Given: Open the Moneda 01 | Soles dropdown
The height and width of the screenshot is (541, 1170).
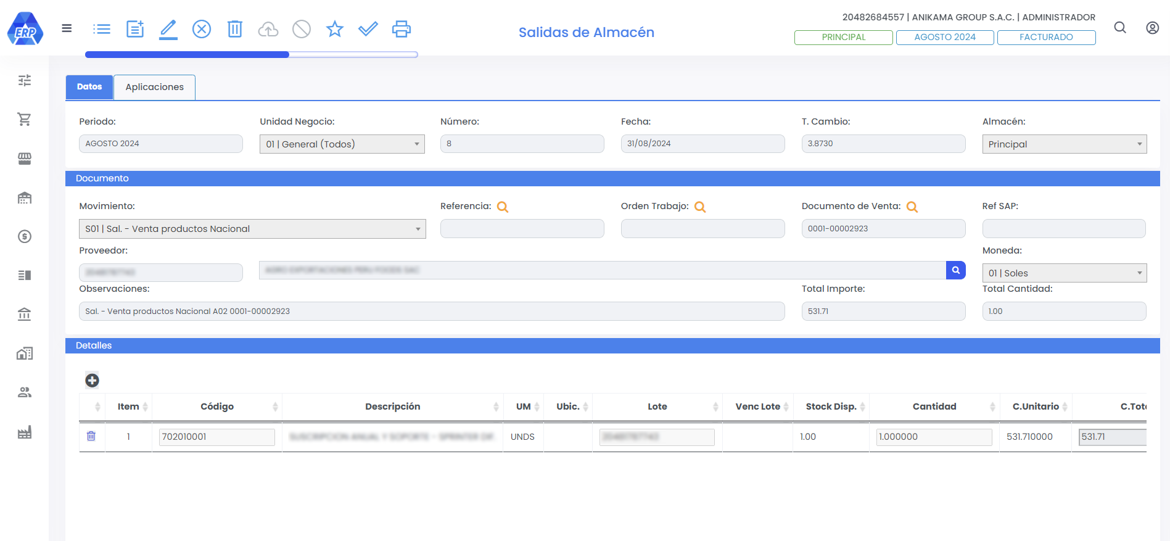Looking at the screenshot, I should click(x=1065, y=273).
